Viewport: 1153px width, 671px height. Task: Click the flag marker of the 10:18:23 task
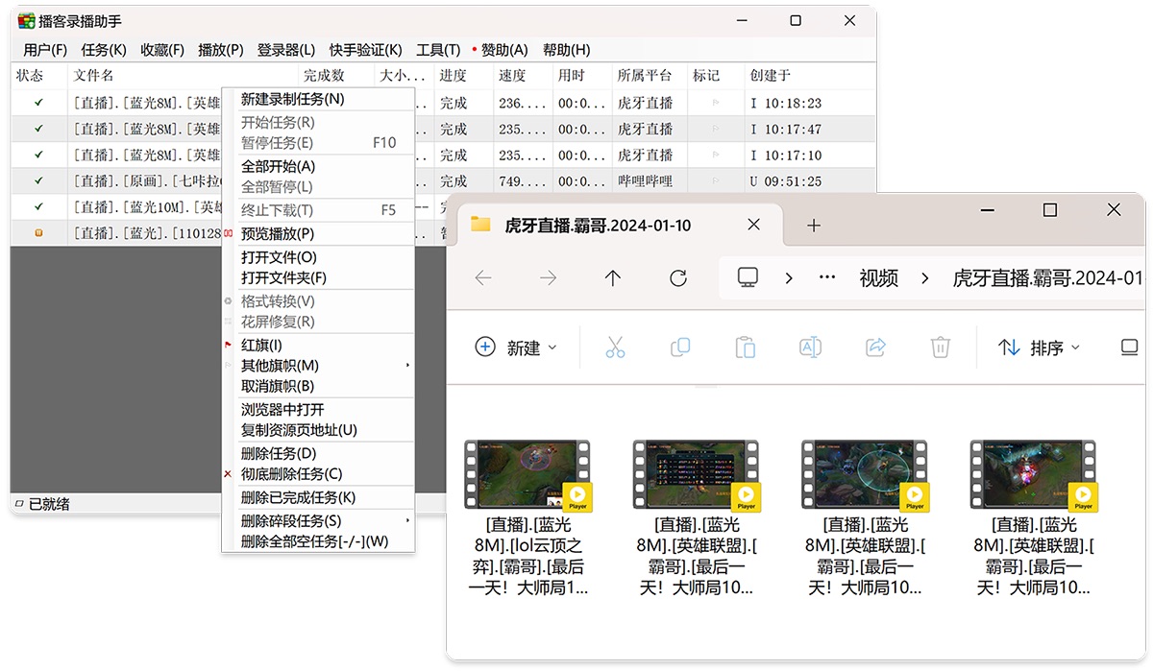(715, 103)
